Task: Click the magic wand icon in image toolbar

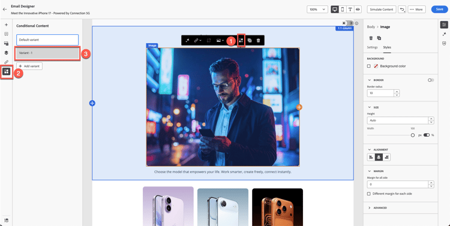Action: 187,40
